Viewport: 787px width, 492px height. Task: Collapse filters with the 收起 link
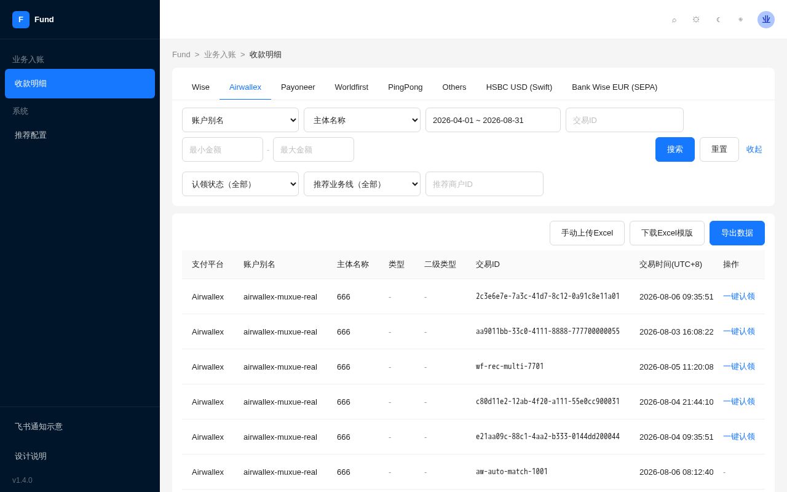(754, 149)
